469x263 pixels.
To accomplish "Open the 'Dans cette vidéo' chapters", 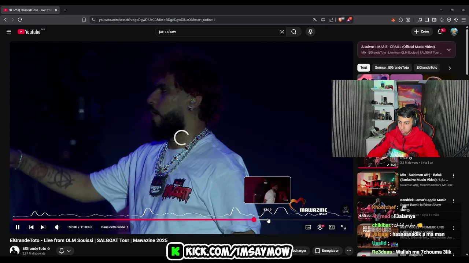I will click(115, 227).
